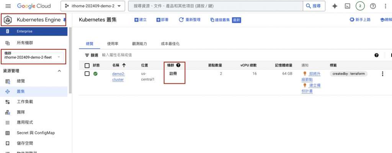Click the 狀態 column header
The width and height of the screenshot is (392, 153).
pyautogui.click(x=96, y=65)
